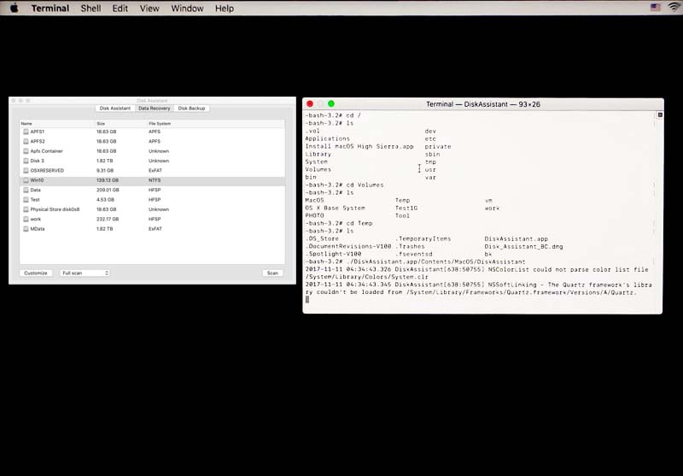
Task: Click 'OS X Base System' in Terminal
Action: pos(335,208)
